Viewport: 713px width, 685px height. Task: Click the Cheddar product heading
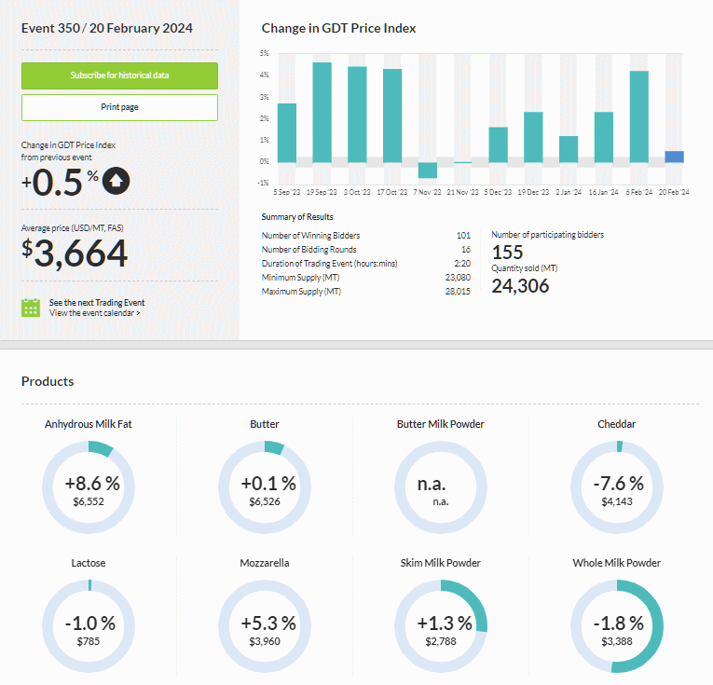[x=617, y=424]
